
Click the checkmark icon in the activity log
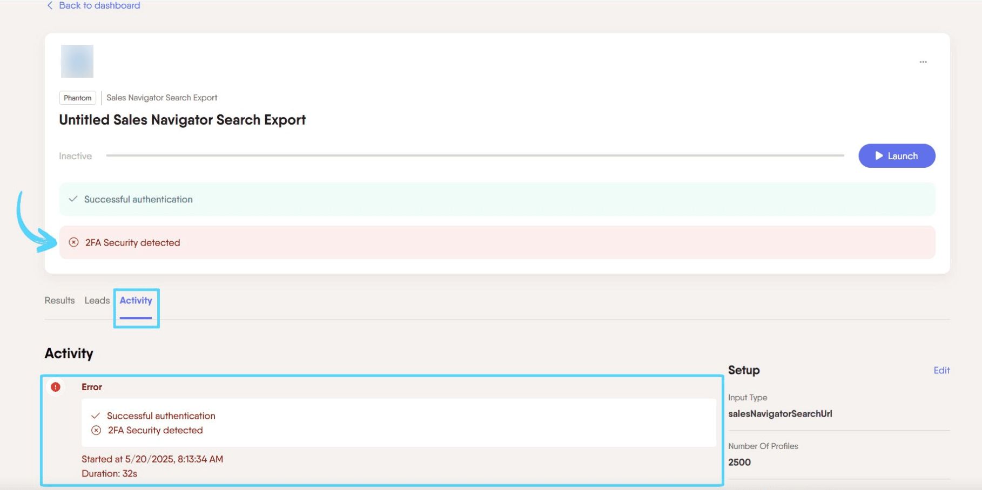[96, 416]
